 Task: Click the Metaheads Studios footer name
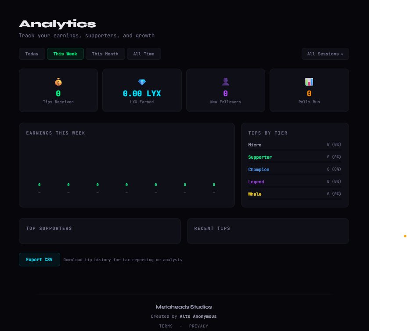pyautogui.click(x=184, y=307)
